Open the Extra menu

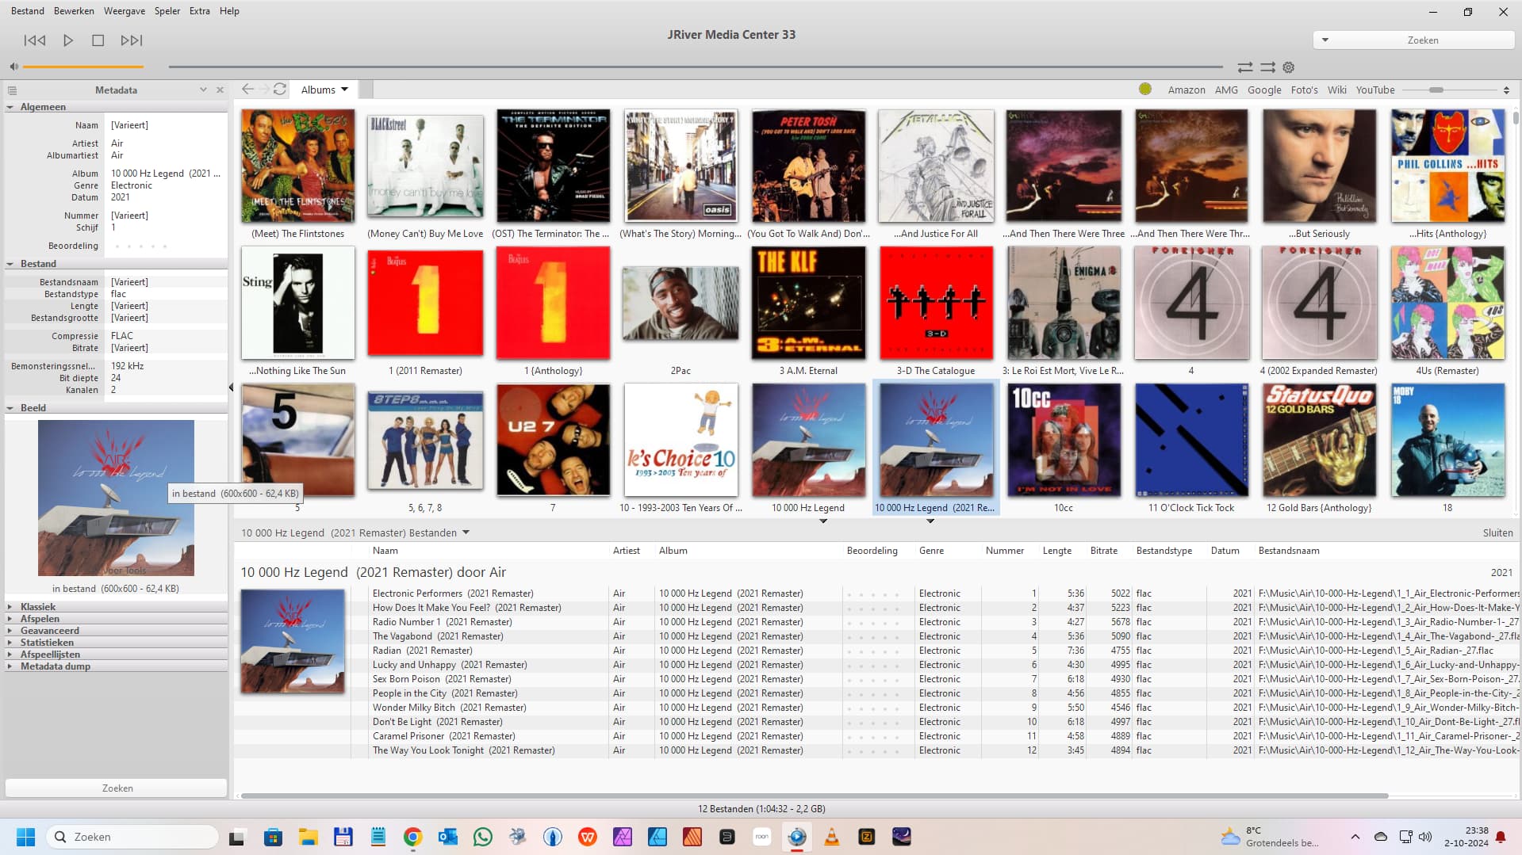click(200, 11)
